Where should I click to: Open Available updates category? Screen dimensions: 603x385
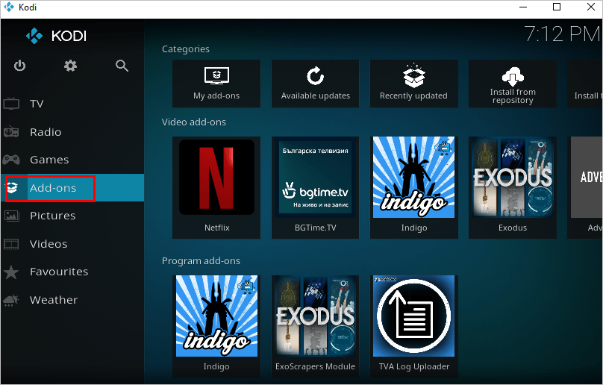point(316,84)
